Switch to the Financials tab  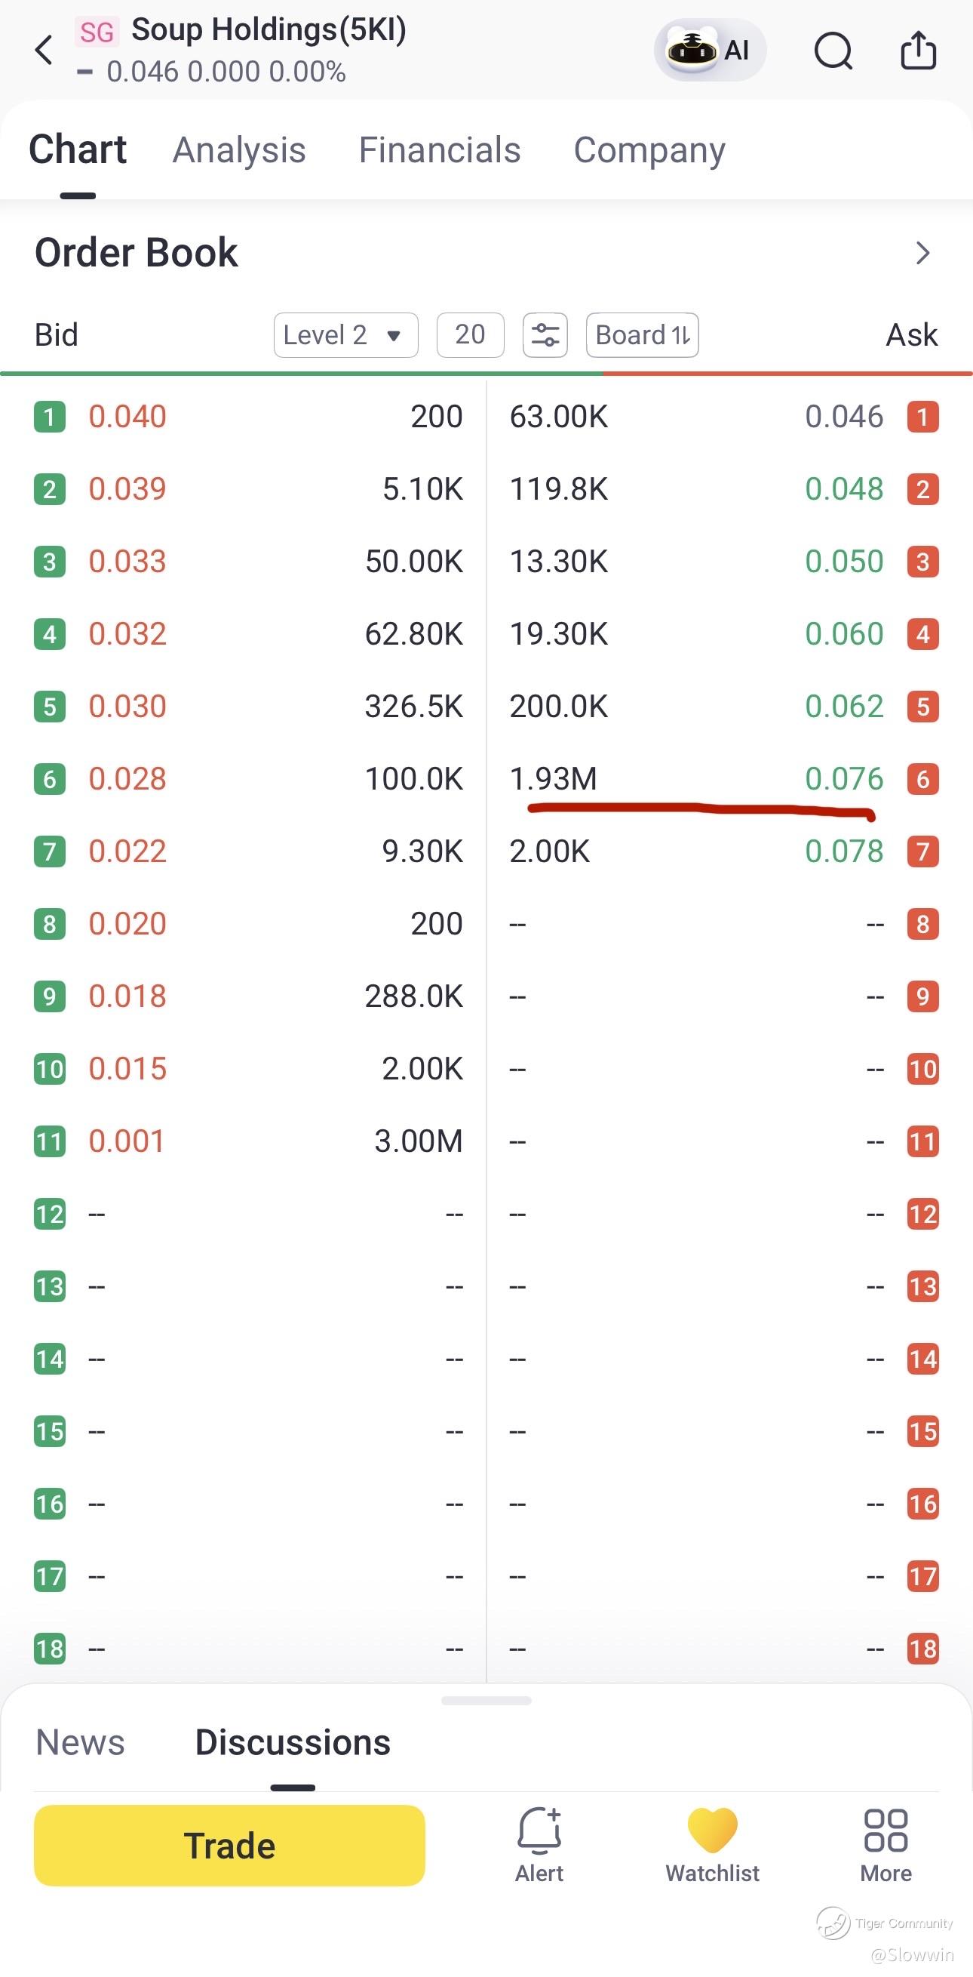(440, 149)
